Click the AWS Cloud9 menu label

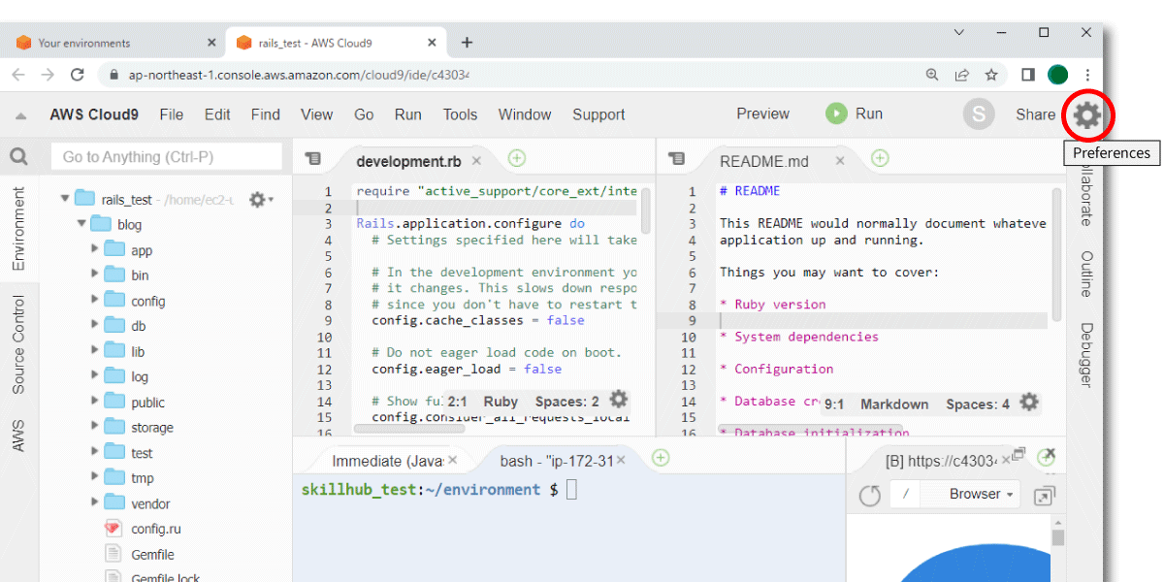coord(94,114)
